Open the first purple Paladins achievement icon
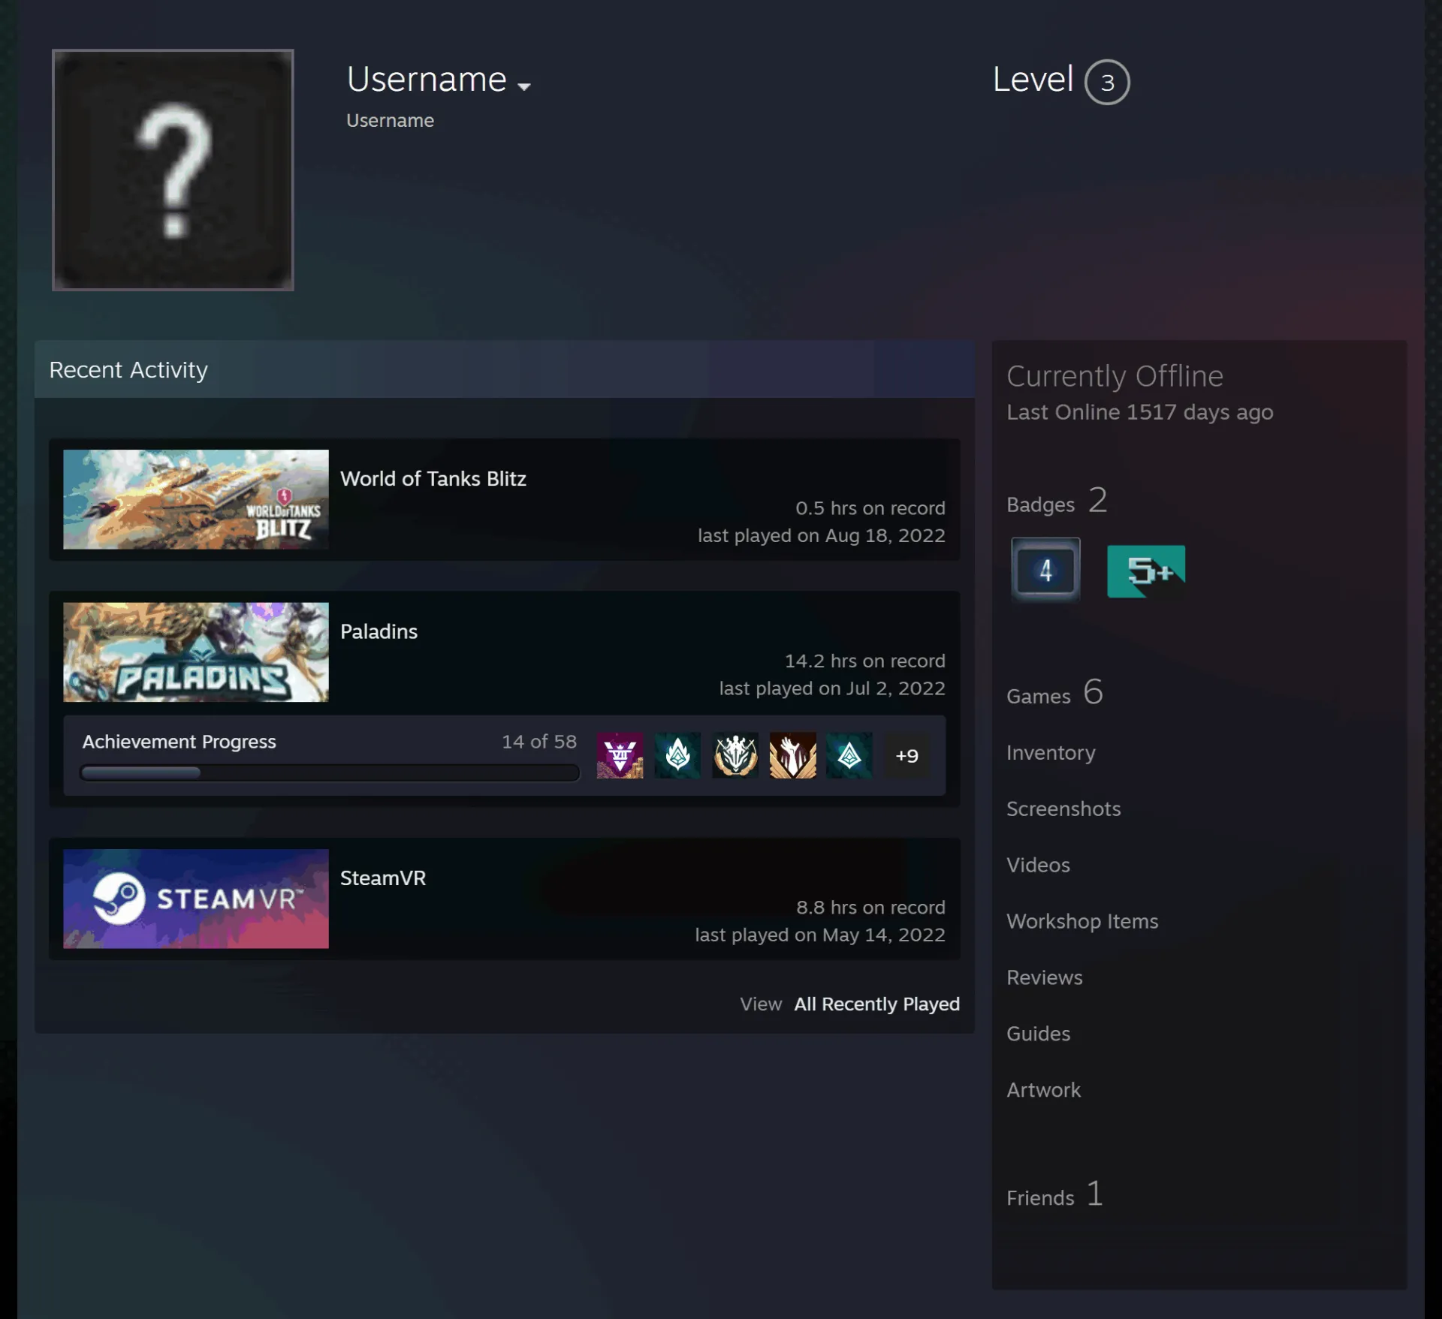The image size is (1442, 1319). (620, 755)
